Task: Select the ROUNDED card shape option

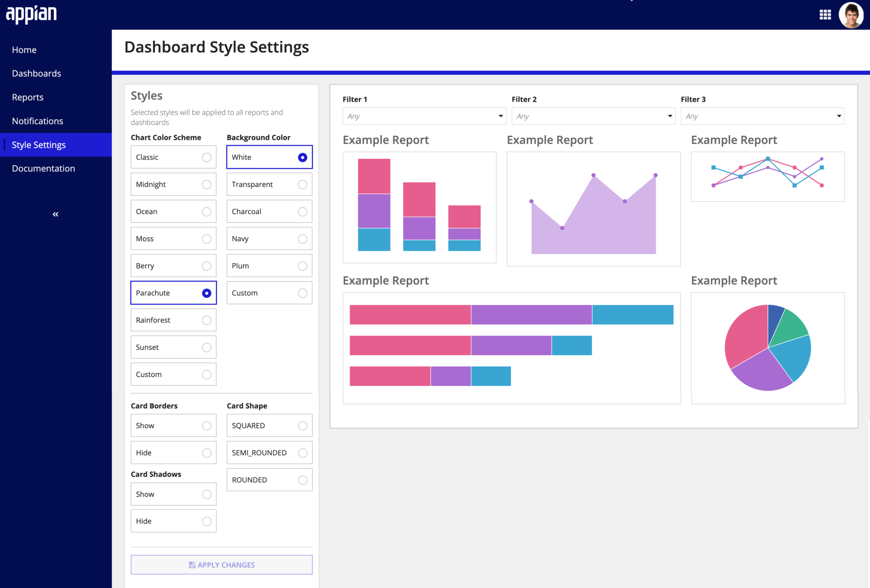Action: [269, 480]
